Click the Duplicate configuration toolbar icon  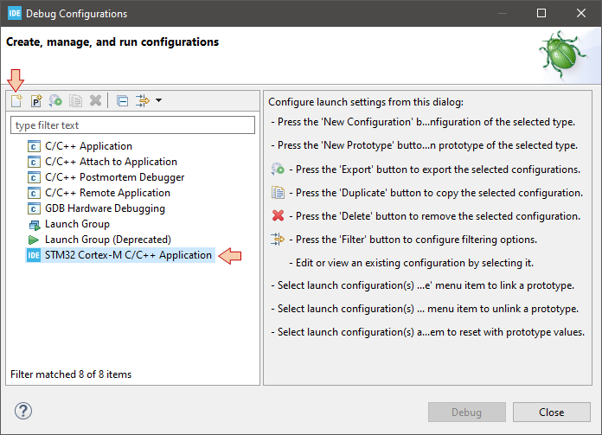(x=75, y=100)
